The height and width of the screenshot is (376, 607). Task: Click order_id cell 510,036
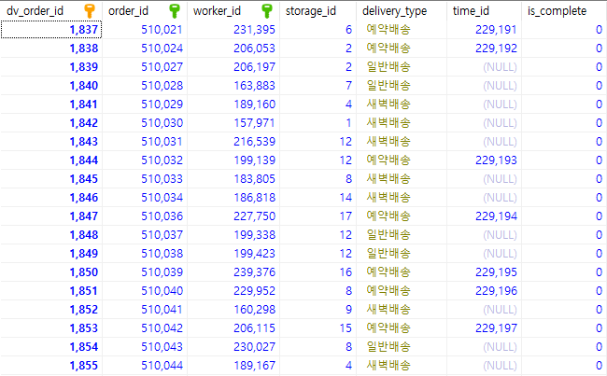[x=145, y=216]
